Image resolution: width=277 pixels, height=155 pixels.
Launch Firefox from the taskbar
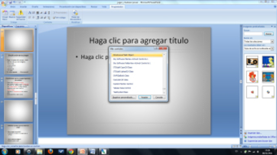pos(50,152)
